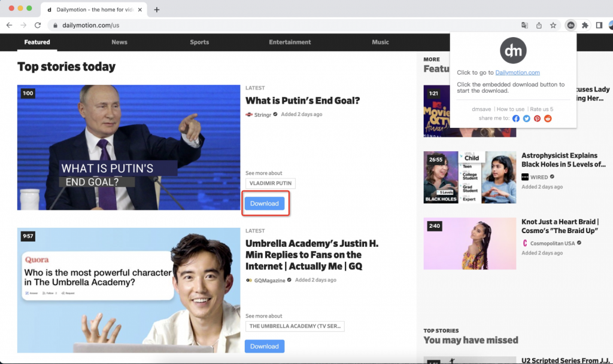Click the WIRED channel logo
The width and height of the screenshot is (613, 364).
tap(525, 177)
